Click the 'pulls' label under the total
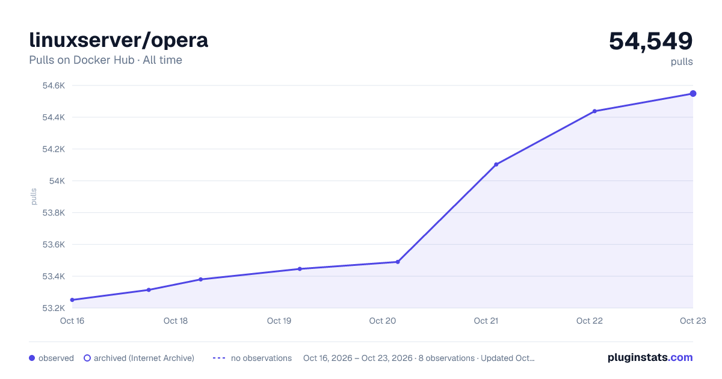Screen dimensions: 722x379 [682, 62]
